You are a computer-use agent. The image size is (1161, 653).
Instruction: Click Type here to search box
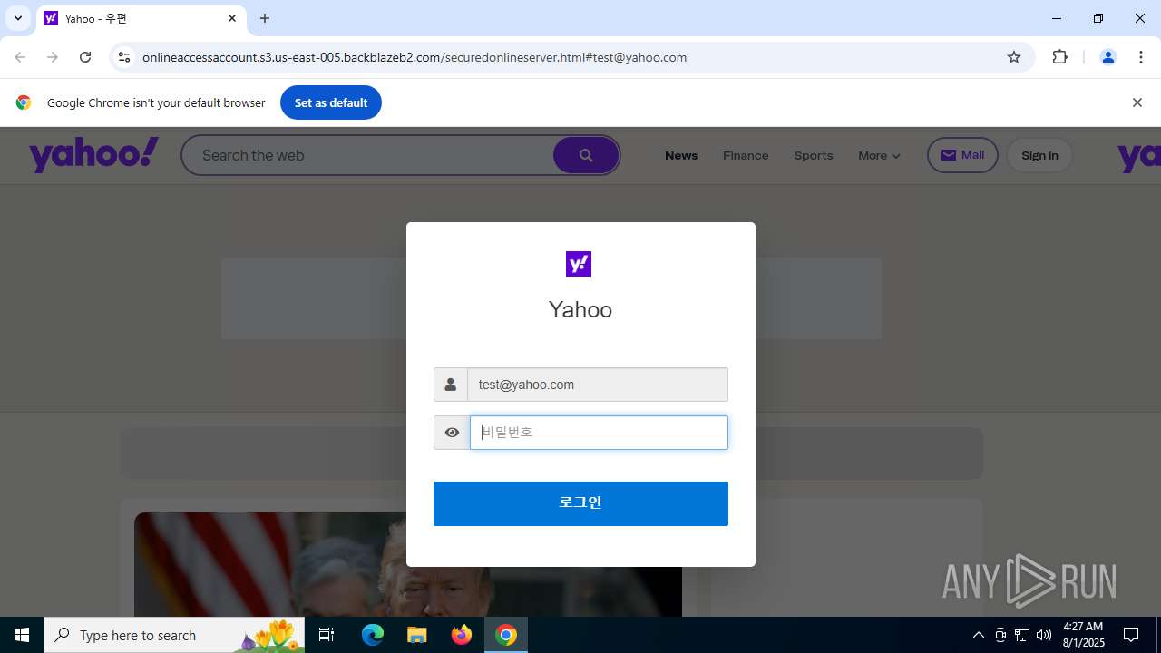[x=174, y=635]
